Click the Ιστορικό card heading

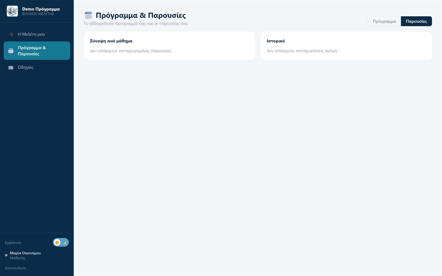click(x=276, y=41)
